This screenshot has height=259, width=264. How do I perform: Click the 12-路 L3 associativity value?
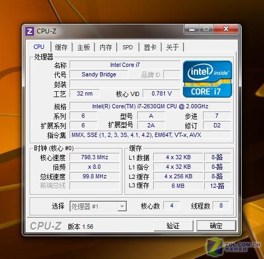pos(217,186)
